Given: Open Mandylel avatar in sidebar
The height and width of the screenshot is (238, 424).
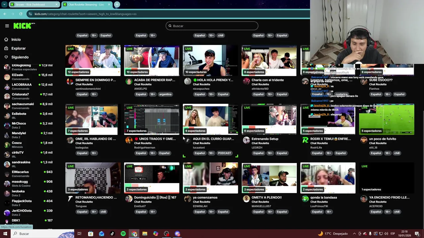Looking at the screenshot, I should tap(7, 135).
